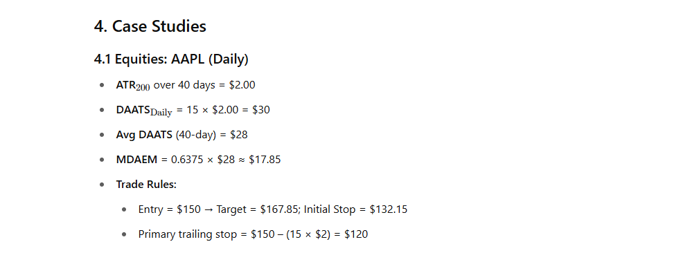Click the bullet point beside Trade Rules
692x253 pixels.
click(103, 185)
